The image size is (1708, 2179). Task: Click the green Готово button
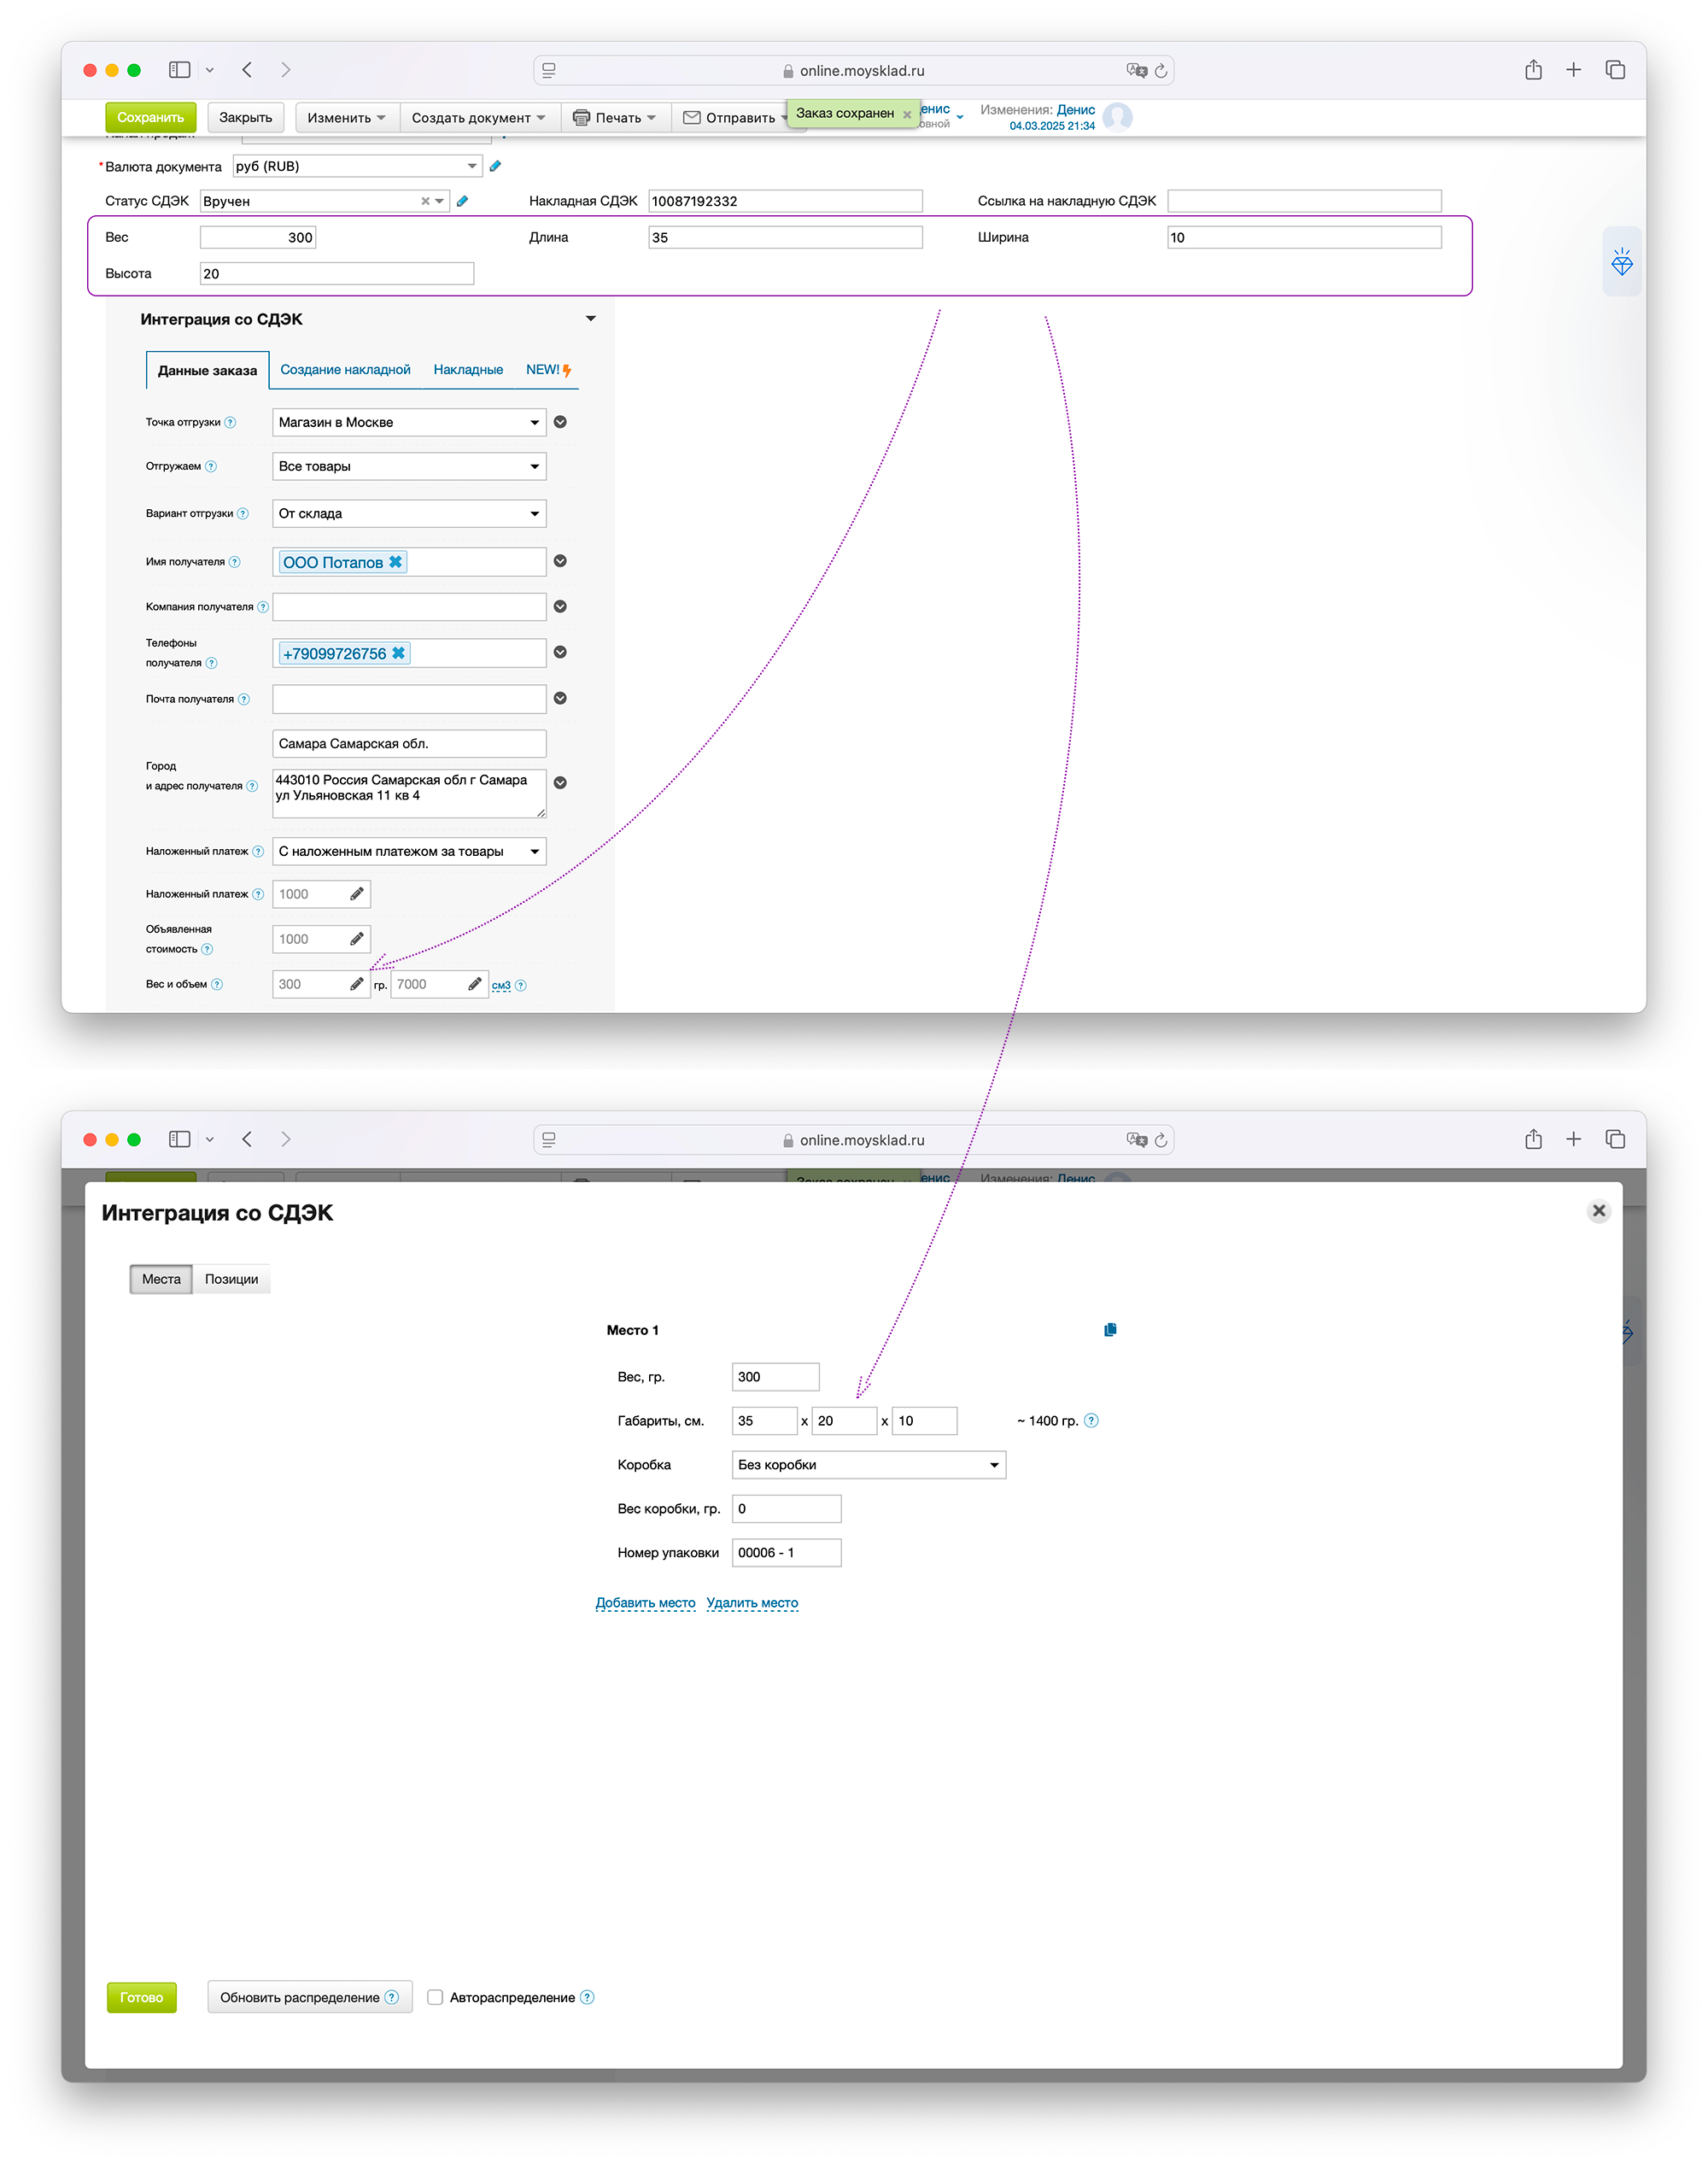click(142, 1997)
